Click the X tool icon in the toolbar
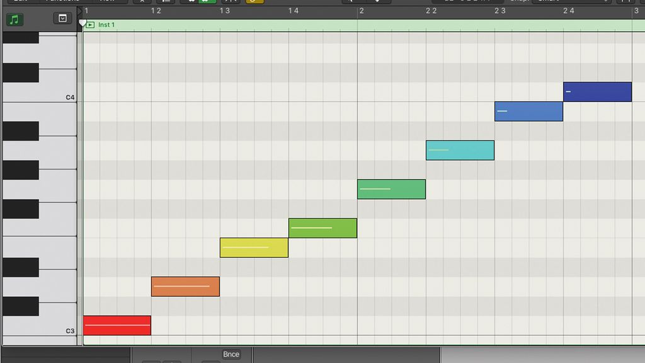The height and width of the screenshot is (363, 645). (x=142, y=1)
